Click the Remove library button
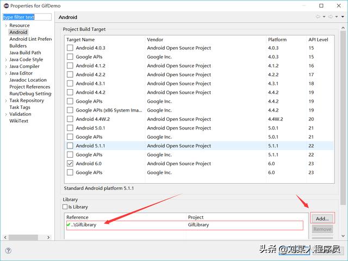348x261 pixels. pos(322,229)
